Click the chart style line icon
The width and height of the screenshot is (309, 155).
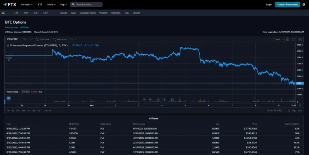point(31,39)
